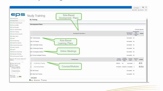Expand the 2 TH Training plan
163x91 pixels.
[32, 41]
